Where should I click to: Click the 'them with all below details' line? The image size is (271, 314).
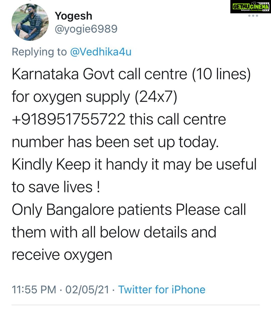114,232
